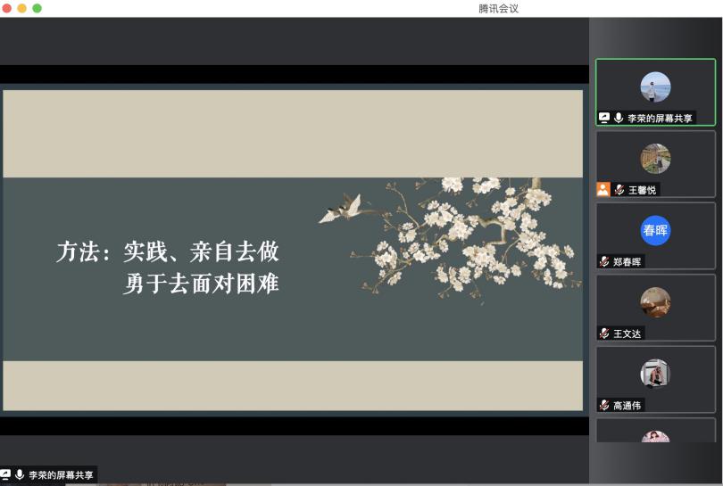
Task: Select 王文达's avatar thumbnail
Action: [x=655, y=302]
